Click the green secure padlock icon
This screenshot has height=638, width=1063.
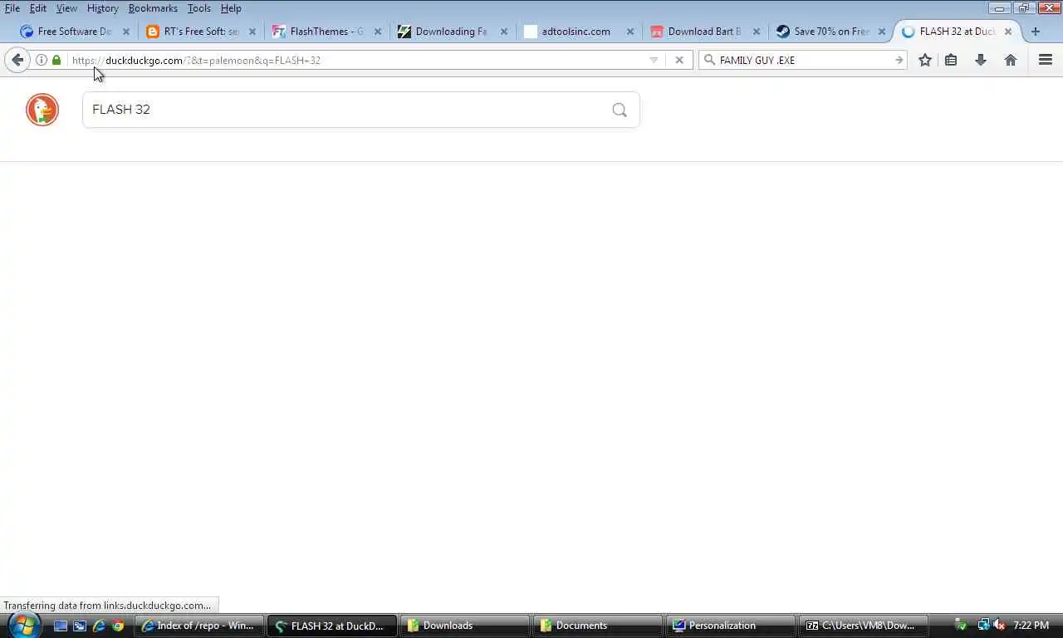(56, 60)
